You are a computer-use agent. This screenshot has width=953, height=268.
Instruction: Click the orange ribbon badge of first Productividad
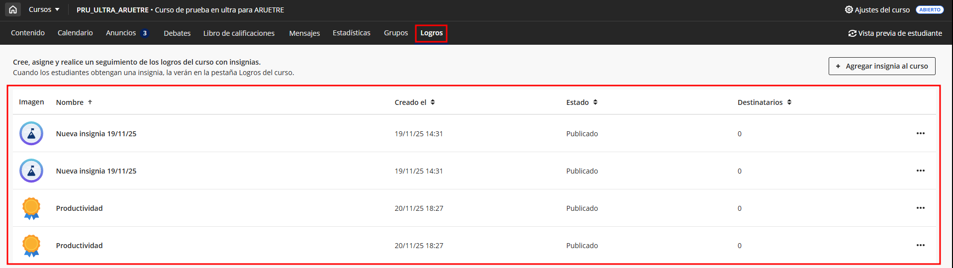click(x=31, y=208)
